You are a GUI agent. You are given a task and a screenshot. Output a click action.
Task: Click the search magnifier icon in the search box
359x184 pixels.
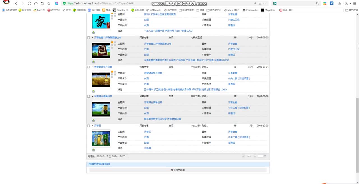[317, 3]
